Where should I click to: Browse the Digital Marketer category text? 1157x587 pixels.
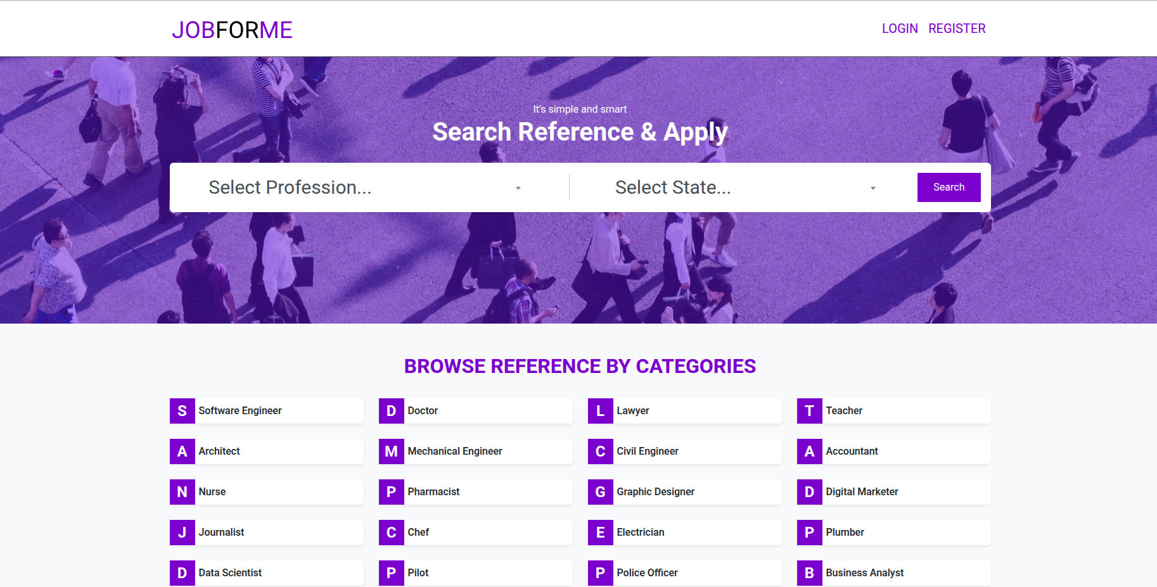[862, 492]
